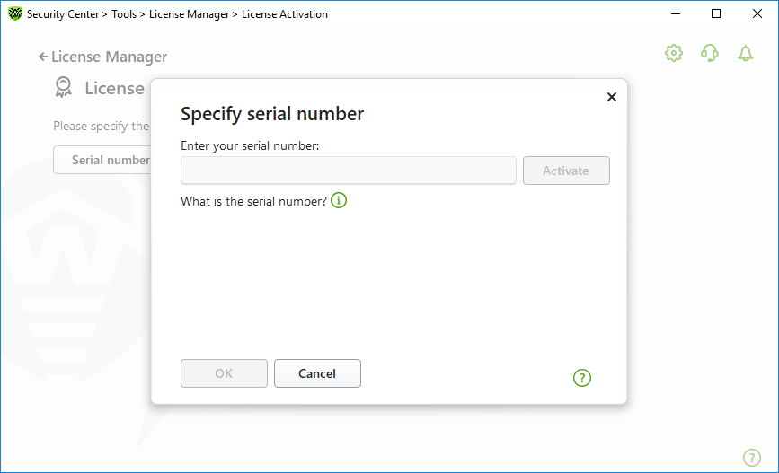Go back using the License Manager arrow

coord(43,57)
